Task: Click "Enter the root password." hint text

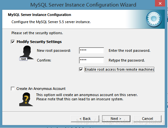Action: pos(130,50)
